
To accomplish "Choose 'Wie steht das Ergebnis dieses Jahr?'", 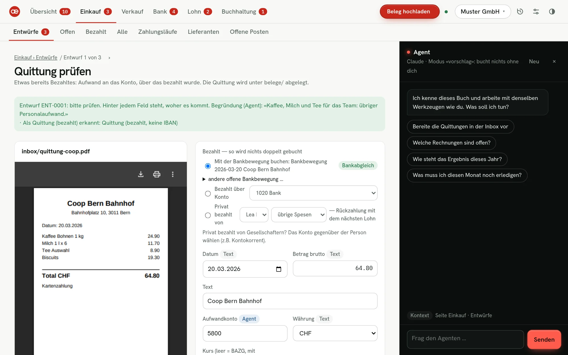I will point(457,159).
